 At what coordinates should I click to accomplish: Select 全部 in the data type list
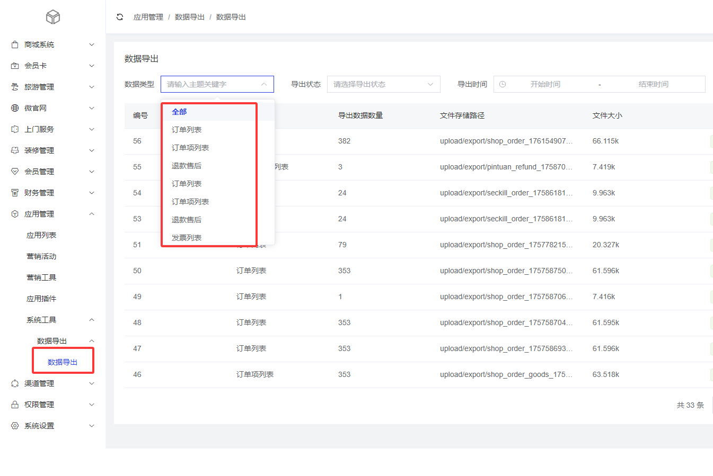179,112
